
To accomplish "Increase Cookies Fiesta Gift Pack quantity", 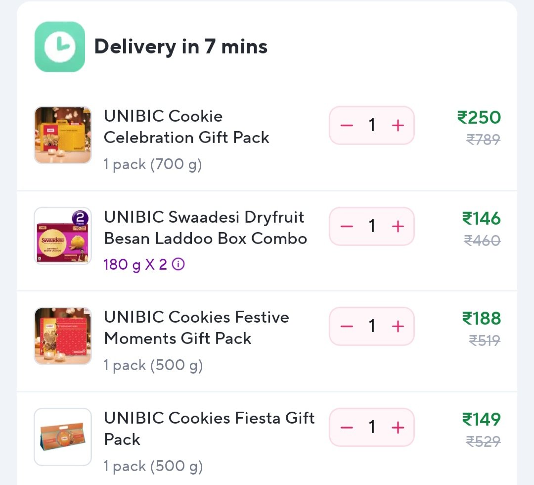I will tap(398, 428).
